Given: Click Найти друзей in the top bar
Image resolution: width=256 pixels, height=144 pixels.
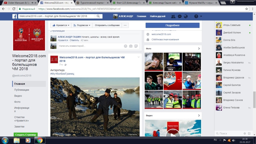Looking at the screenshot, I should 157,16.
